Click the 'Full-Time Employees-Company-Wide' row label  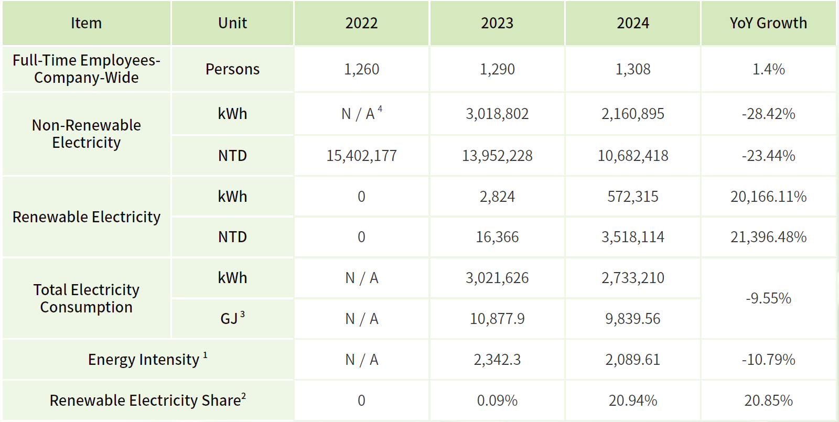coord(87,69)
